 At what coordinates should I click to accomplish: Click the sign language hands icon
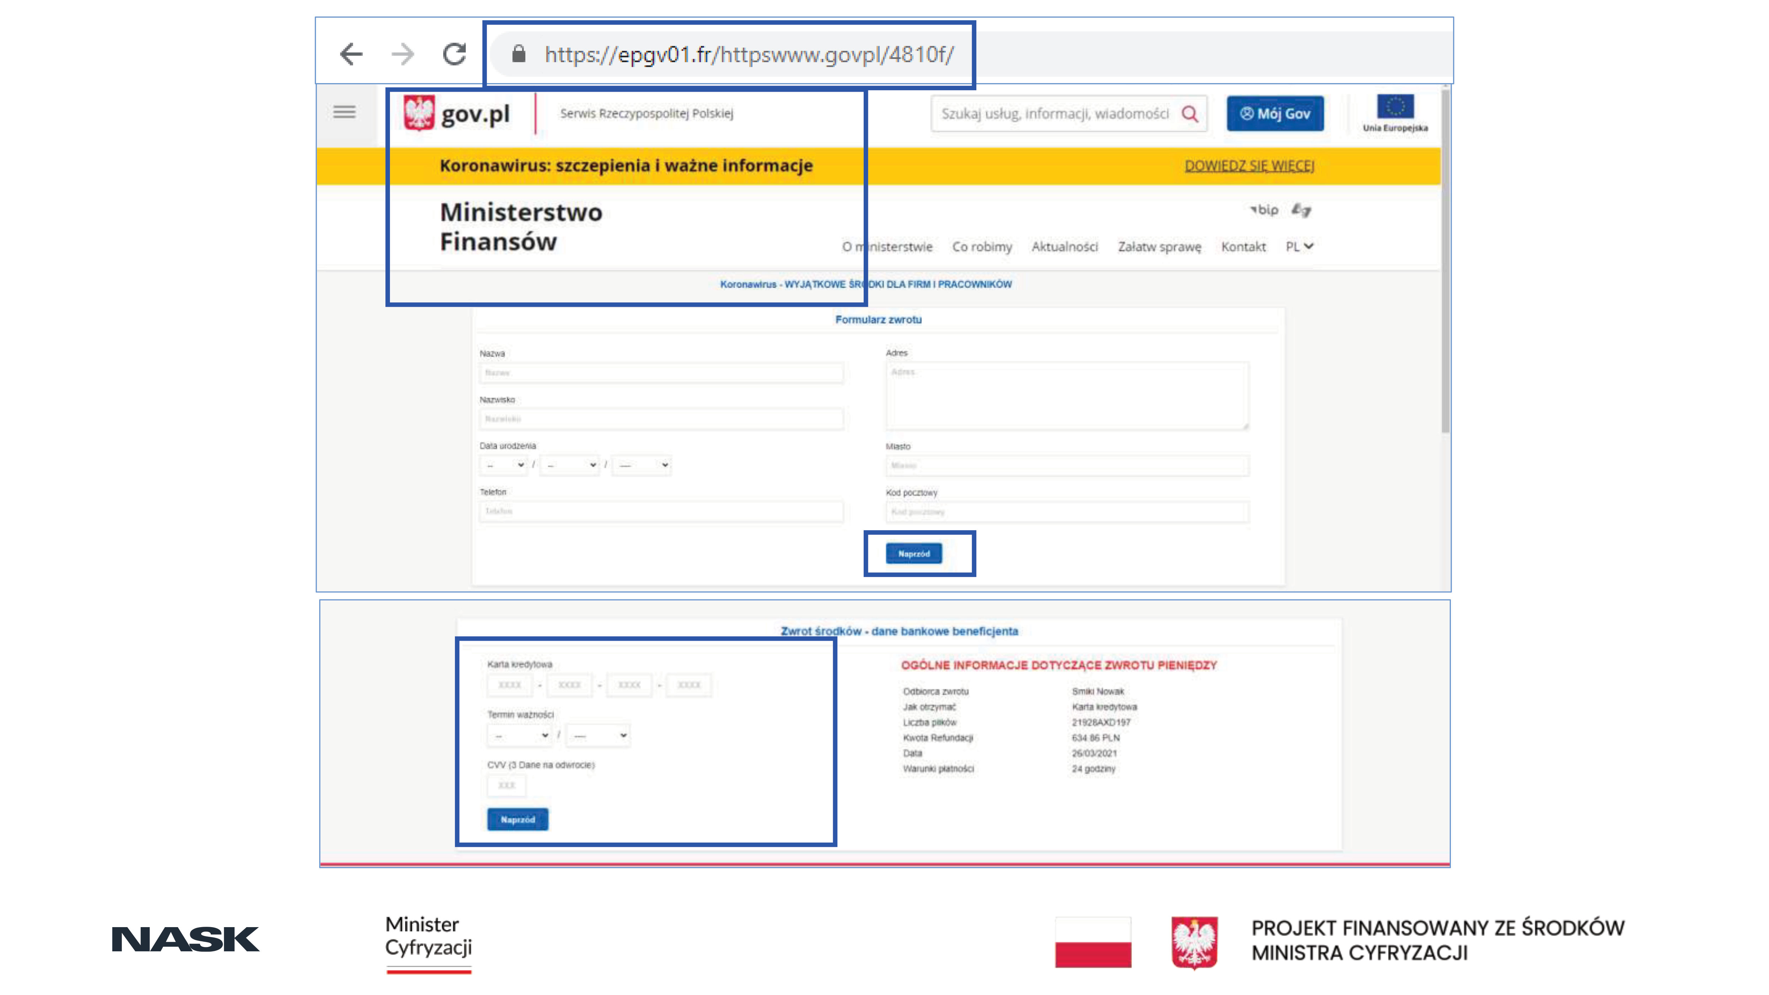tap(1301, 210)
